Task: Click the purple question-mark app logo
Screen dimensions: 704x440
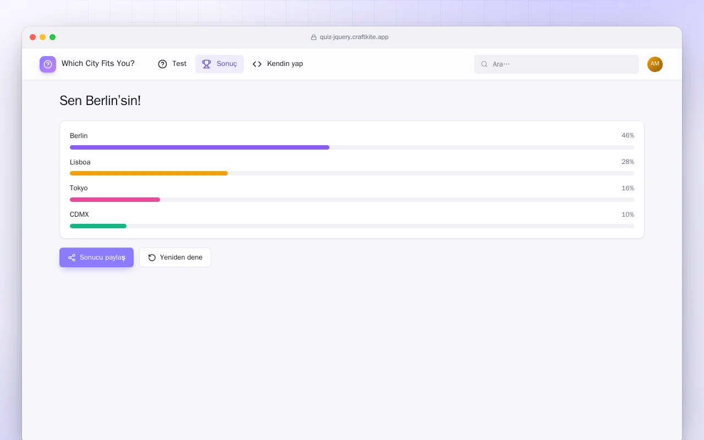Action: tap(48, 64)
